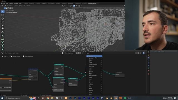178x100 pixels.
Task: Switch to the Shading workspace tab
Action: point(58,4)
